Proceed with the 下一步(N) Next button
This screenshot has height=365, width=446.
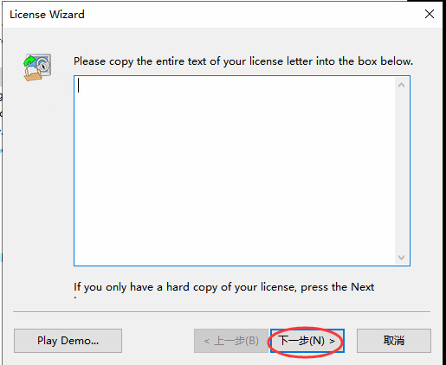pyautogui.click(x=307, y=341)
